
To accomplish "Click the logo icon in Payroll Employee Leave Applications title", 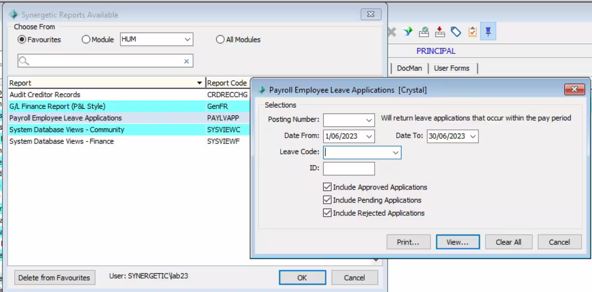I will 261,90.
